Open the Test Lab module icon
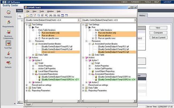The image size is (174, 108). (x=8, y=53)
